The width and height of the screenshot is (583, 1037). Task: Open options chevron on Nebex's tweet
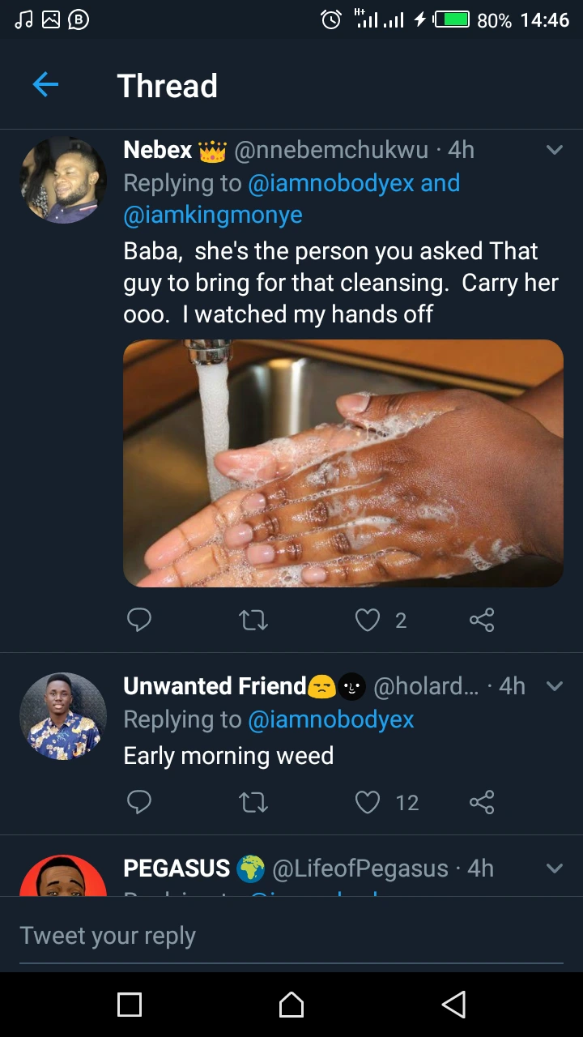[555, 150]
